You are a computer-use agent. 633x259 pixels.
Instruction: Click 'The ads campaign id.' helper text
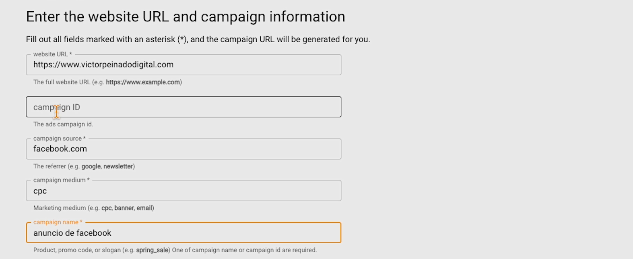63,124
